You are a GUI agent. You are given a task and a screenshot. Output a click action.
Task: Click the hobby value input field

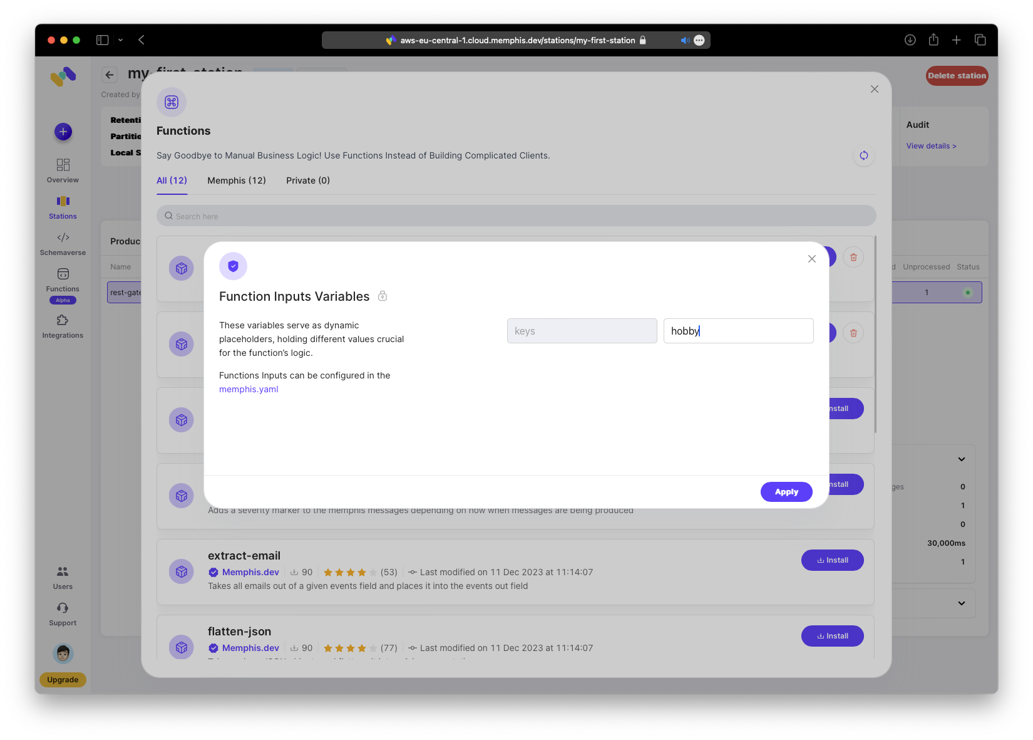[x=738, y=331]
